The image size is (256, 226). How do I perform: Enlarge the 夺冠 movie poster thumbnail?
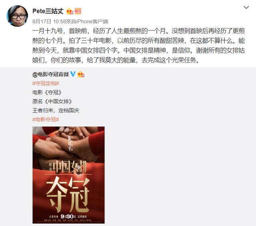pos(68,175)
